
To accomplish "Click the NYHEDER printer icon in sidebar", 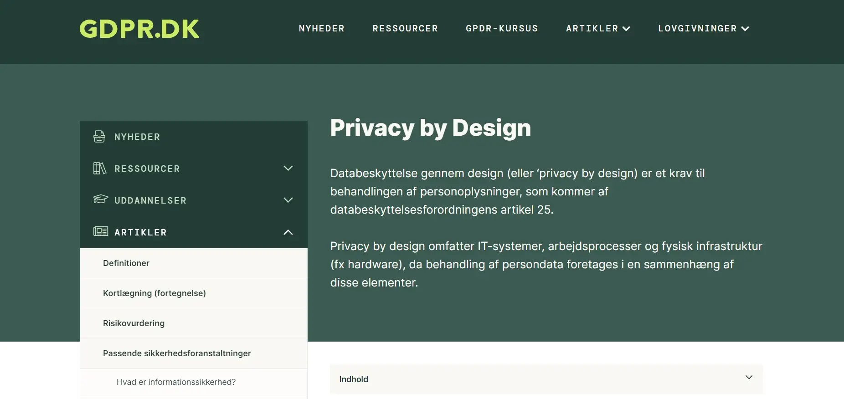I will [x=100, y=136].
